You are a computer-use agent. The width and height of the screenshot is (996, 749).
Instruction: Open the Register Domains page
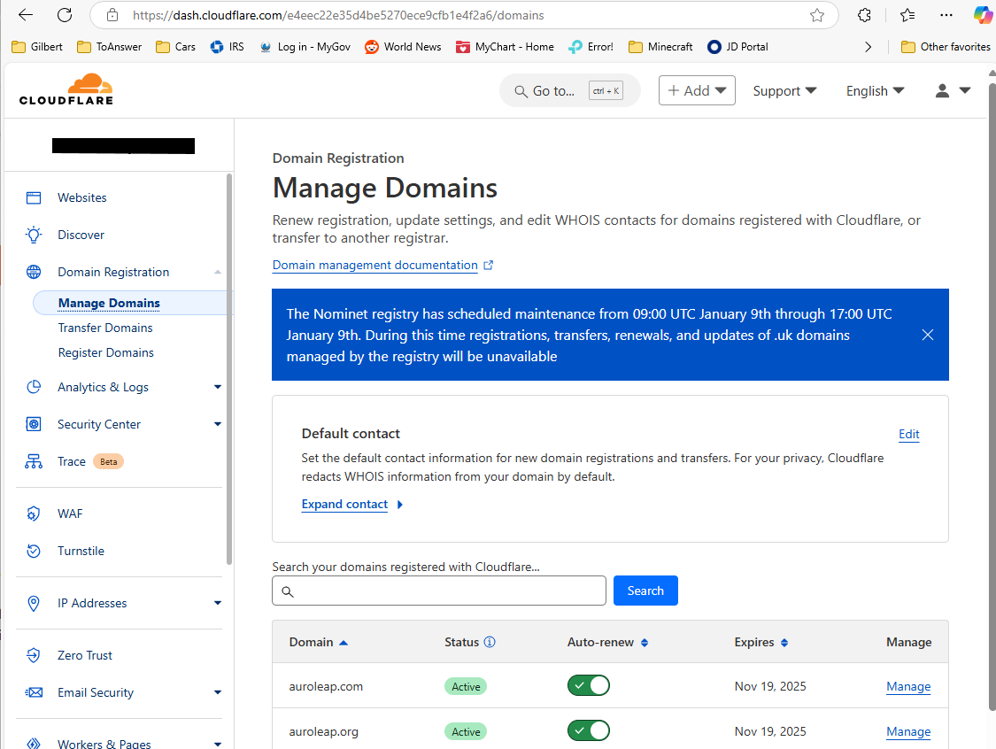pos(106,352)
